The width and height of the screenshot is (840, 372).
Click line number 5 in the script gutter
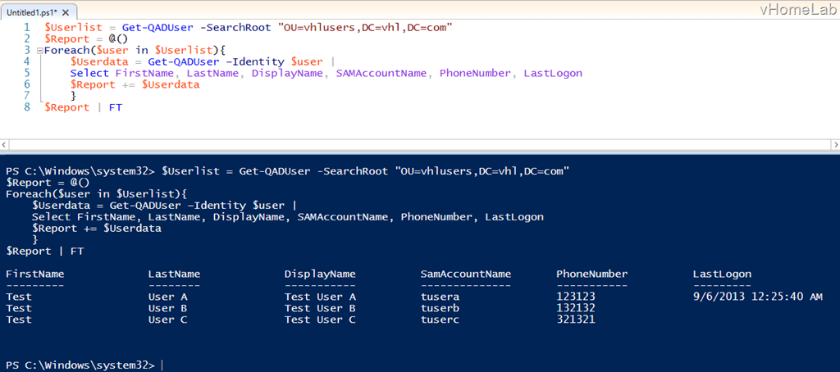click(x=27, y=73)
